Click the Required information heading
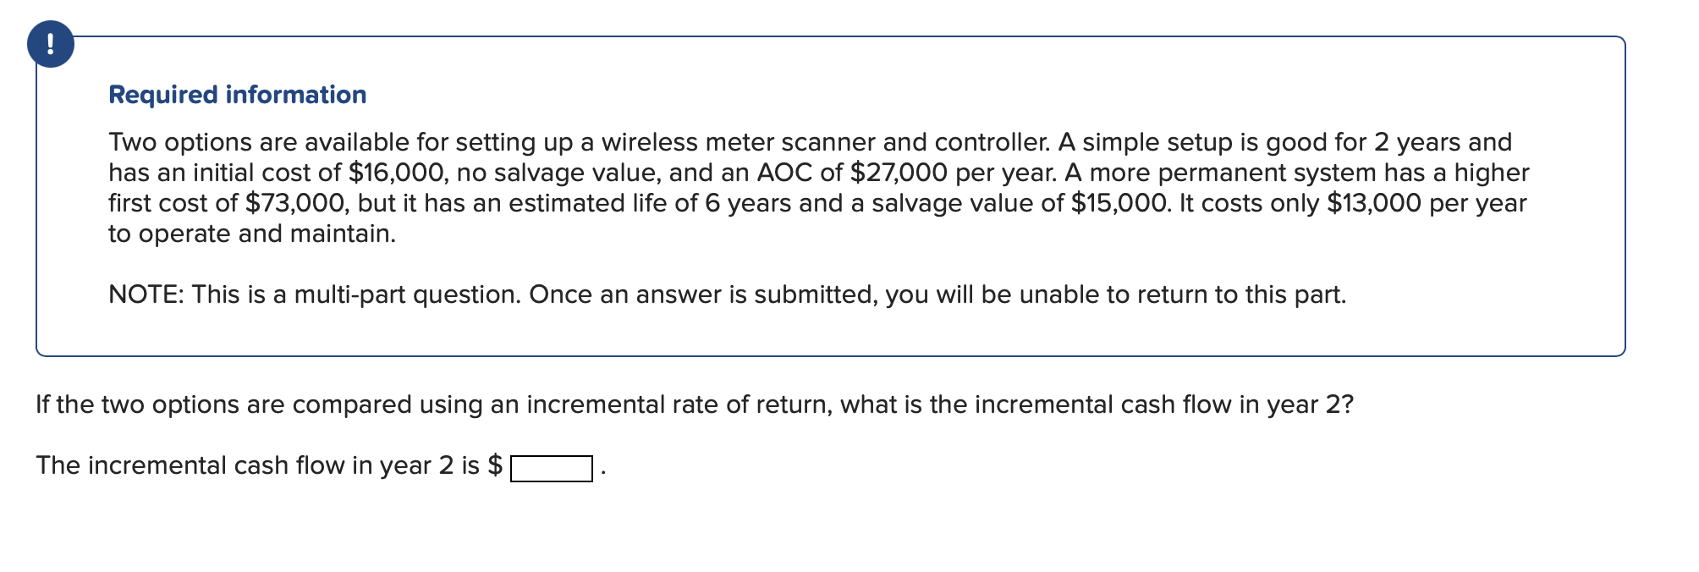This screenshot has height=572, width=1699. coord(237,94)
